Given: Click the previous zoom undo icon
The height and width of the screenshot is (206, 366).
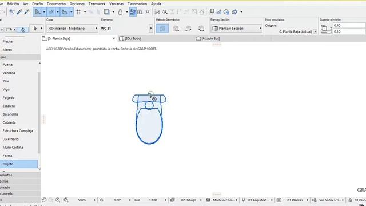Looking at the screenshot, I should (44, 200).
